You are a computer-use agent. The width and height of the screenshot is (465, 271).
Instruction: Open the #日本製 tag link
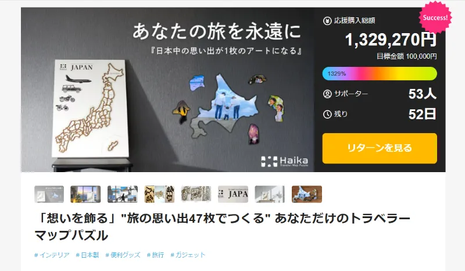click(x=87, y=255)
